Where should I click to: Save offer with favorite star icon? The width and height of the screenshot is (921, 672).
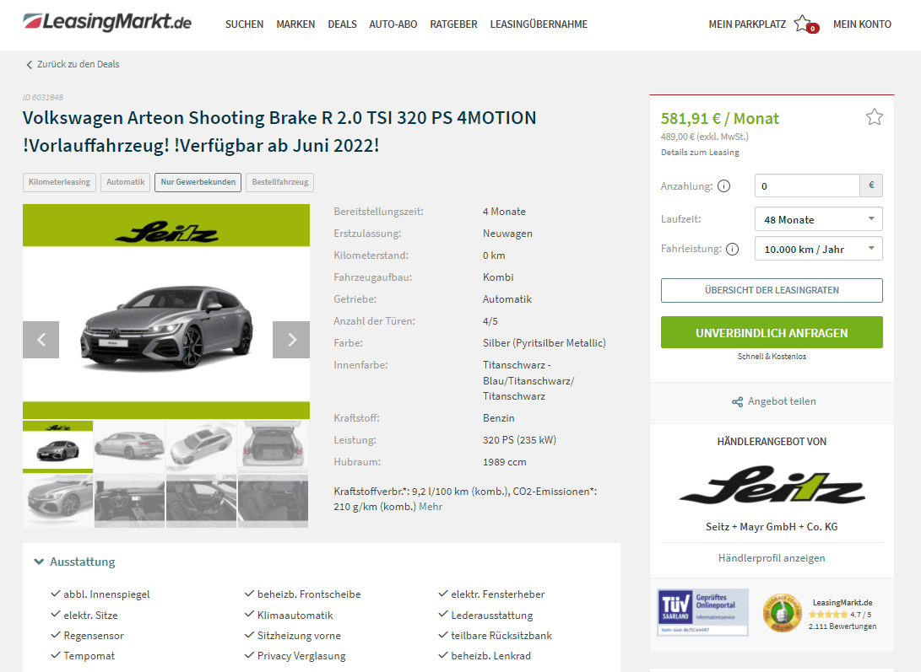tap(874, 117)
